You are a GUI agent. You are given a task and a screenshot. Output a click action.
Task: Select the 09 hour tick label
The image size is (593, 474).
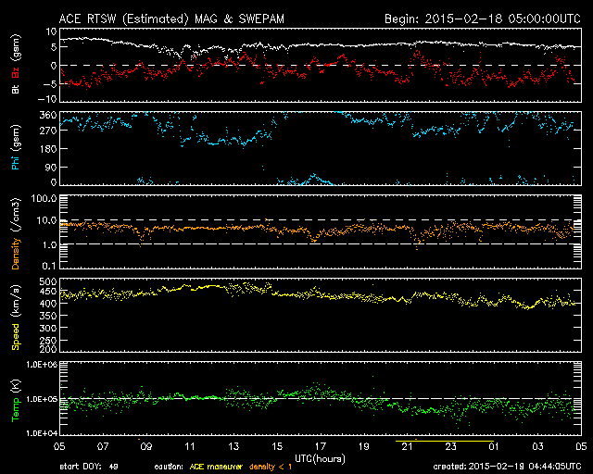145,445
